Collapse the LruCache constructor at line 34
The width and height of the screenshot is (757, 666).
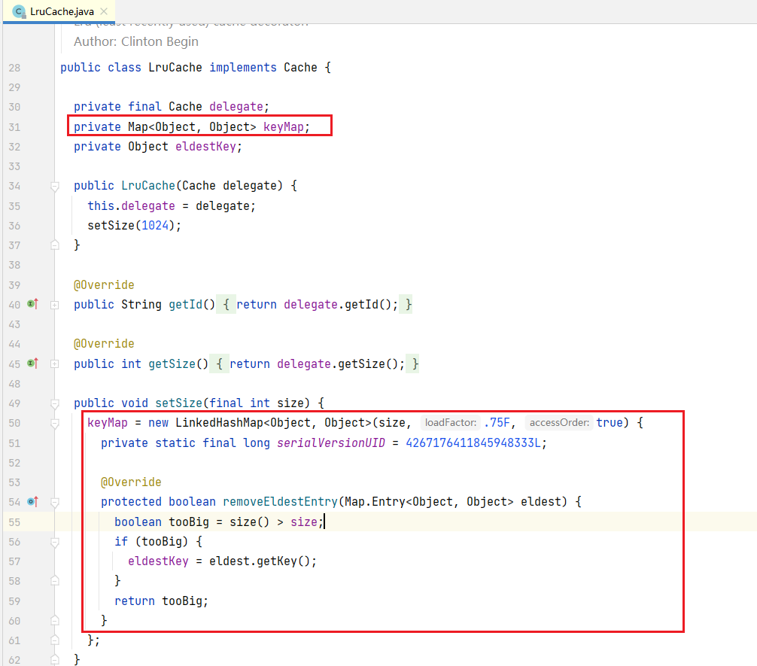pyautogui.click(x=54, y=186)
